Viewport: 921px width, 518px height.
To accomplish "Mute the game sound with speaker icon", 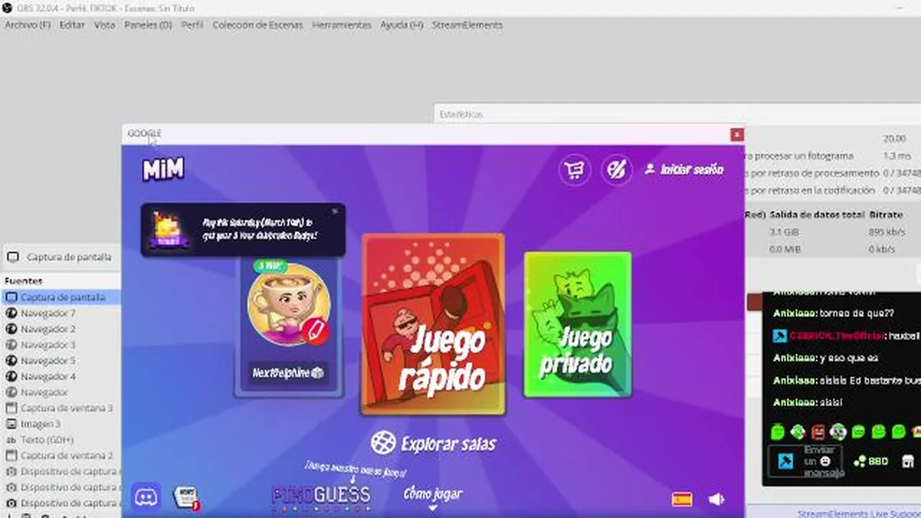I will pyautogui.click(x=716, y=499).
